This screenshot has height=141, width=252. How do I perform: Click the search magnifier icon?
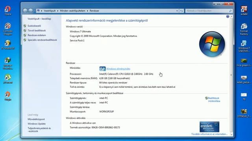230,11
